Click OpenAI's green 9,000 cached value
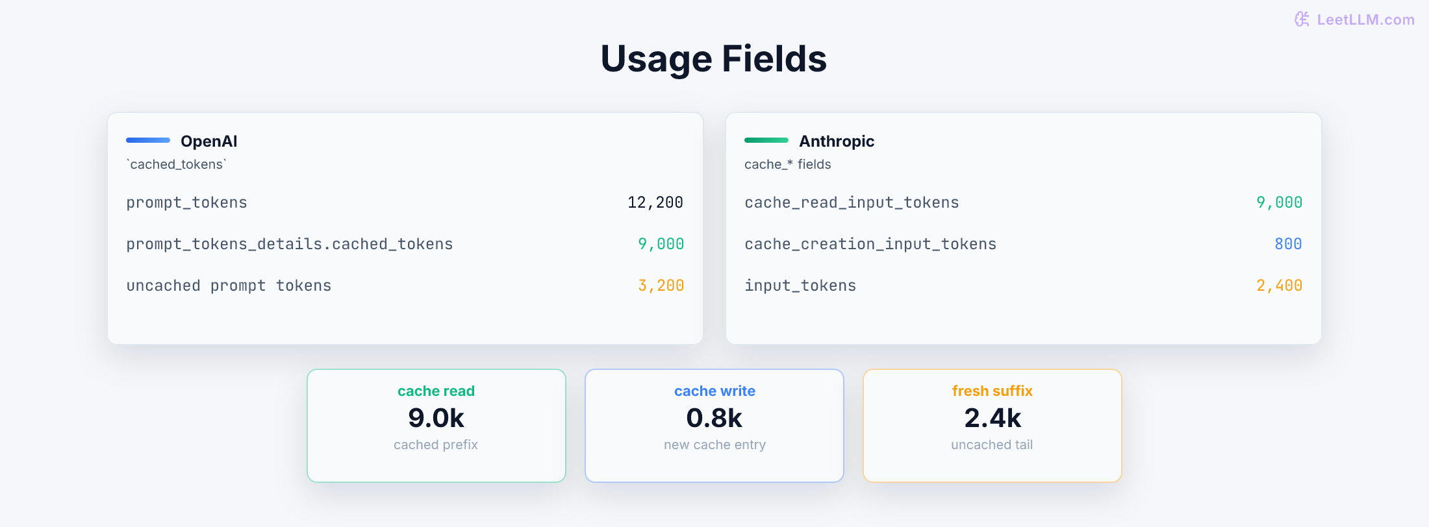This screenshot has height=527, width=1429. [x=661, y=244]
